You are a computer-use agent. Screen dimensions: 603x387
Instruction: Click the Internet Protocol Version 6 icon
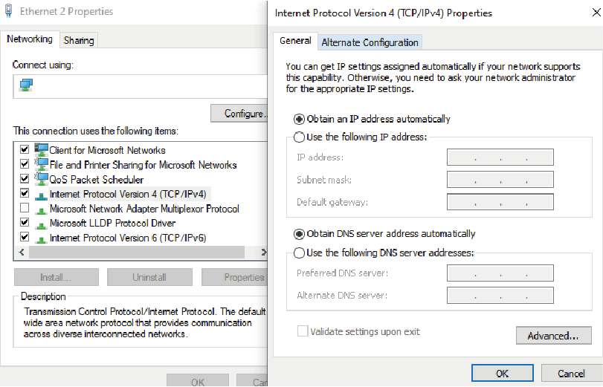click(42, 238)
